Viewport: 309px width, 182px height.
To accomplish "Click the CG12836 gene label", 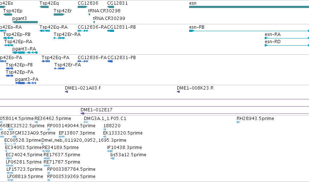I will tap(88, 3).
